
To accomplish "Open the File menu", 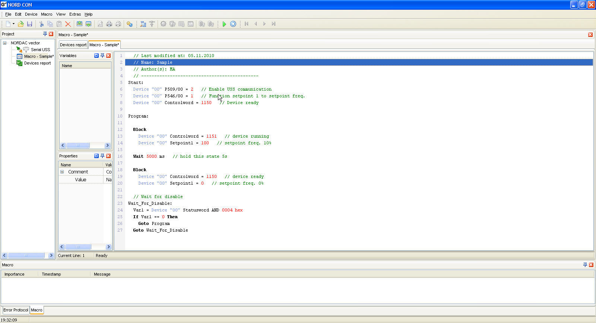I will click(8, 14).
